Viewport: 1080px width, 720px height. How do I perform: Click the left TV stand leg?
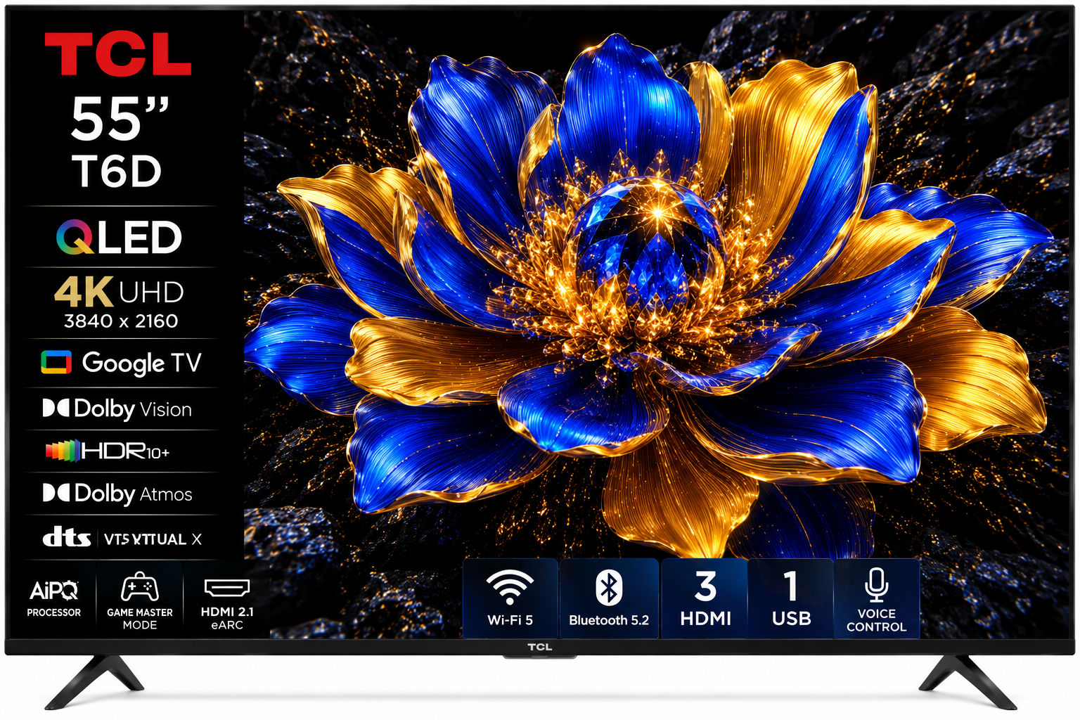click(94, 681)
